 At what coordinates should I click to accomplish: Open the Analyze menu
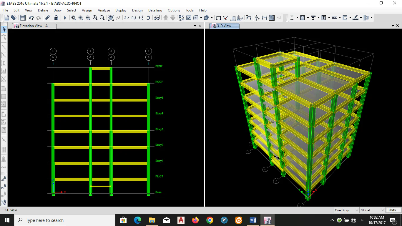pos(104,10)
